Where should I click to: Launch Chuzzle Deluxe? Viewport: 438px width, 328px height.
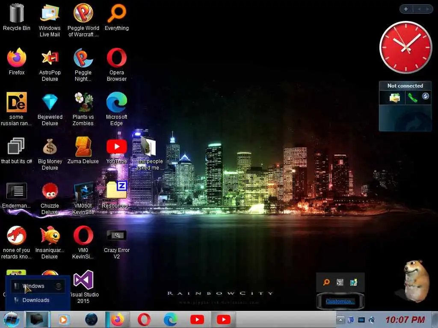coord(50,198)
